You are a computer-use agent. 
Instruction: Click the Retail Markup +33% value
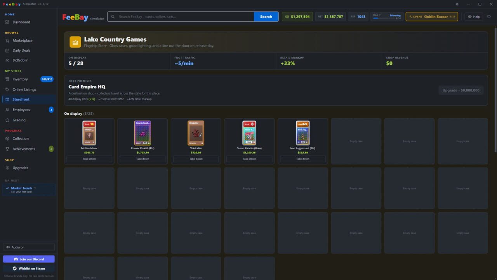coord(288,63)
